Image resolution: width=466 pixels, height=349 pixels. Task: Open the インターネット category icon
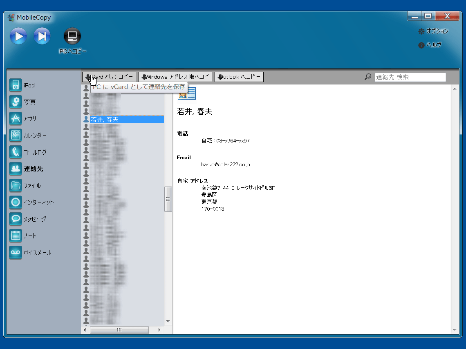pos(16,202)
